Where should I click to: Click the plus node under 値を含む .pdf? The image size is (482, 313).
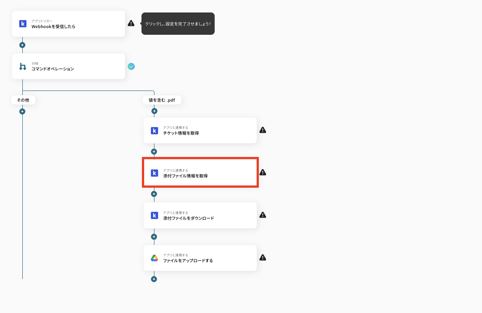(154, 111)
